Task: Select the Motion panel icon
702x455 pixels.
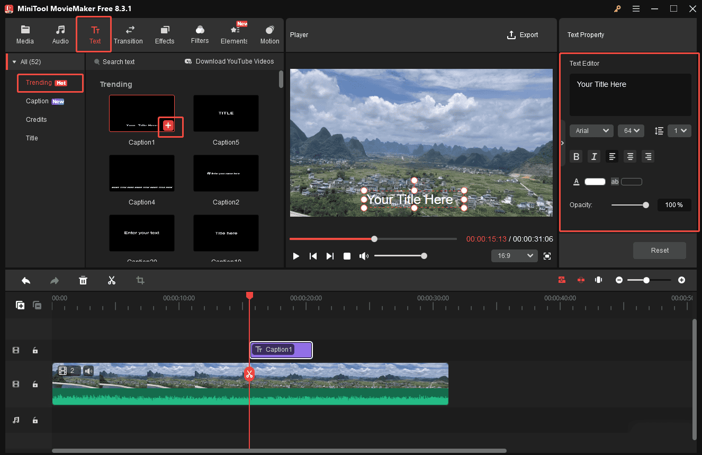Action: (269, 34)
